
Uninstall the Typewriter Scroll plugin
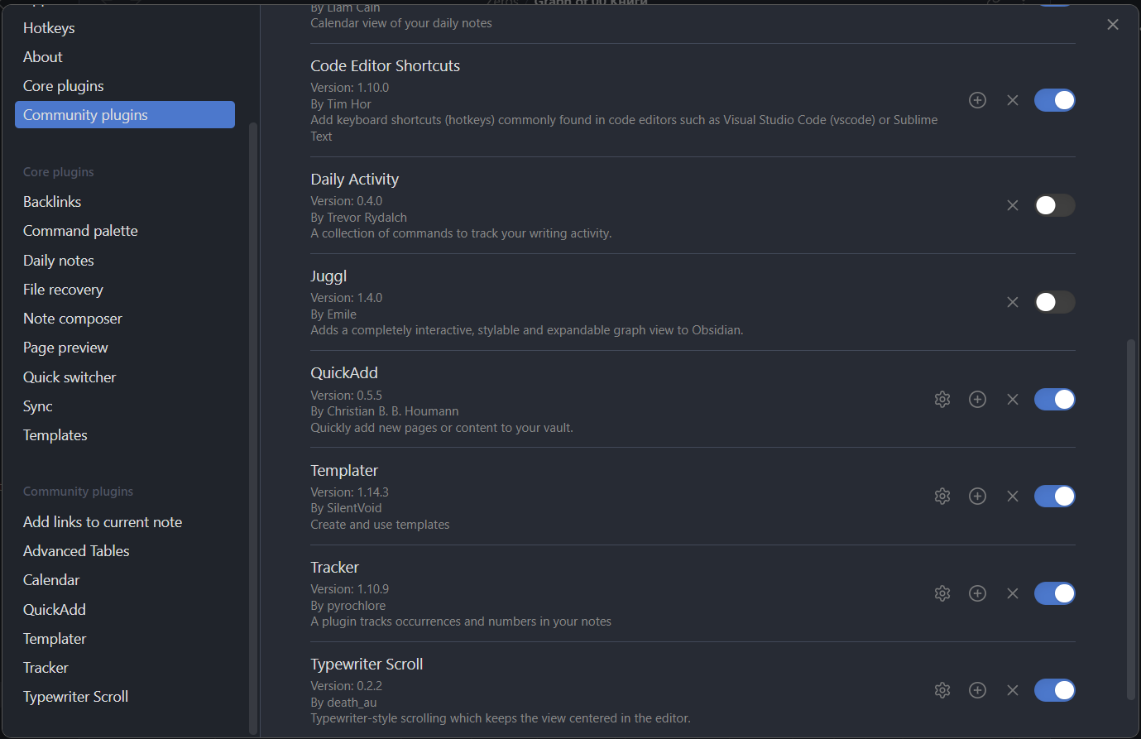tap(1013, 690)
